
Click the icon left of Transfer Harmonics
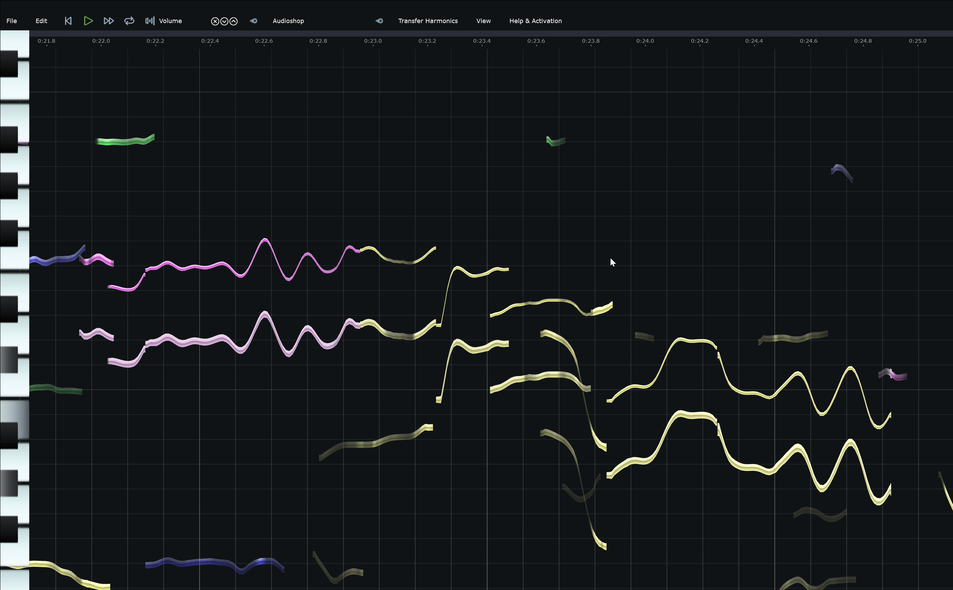click(379, 21)
